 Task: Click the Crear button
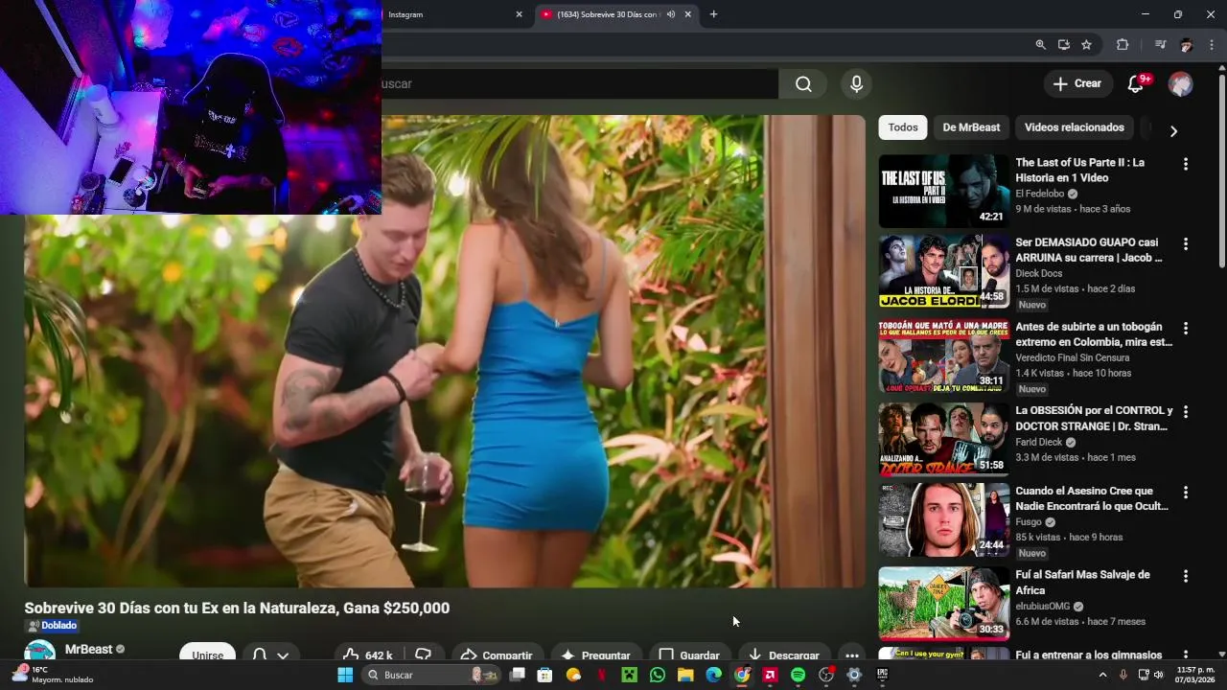(x=1077, y=83)
